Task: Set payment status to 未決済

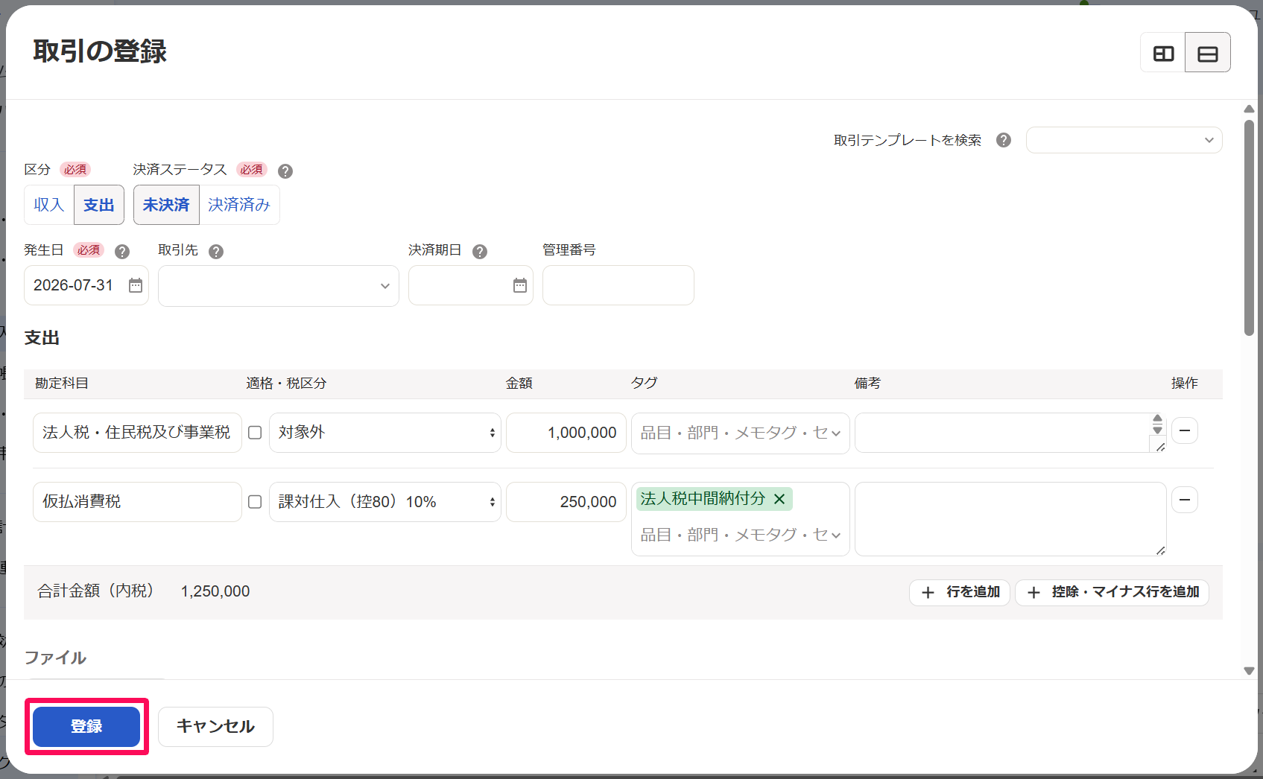Action: 166,205
